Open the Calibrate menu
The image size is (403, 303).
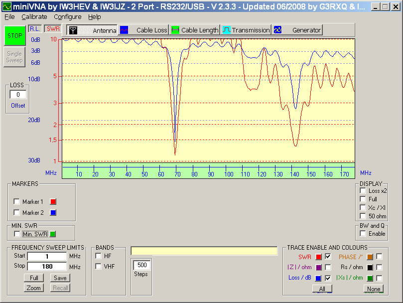[x=34, y=17]
